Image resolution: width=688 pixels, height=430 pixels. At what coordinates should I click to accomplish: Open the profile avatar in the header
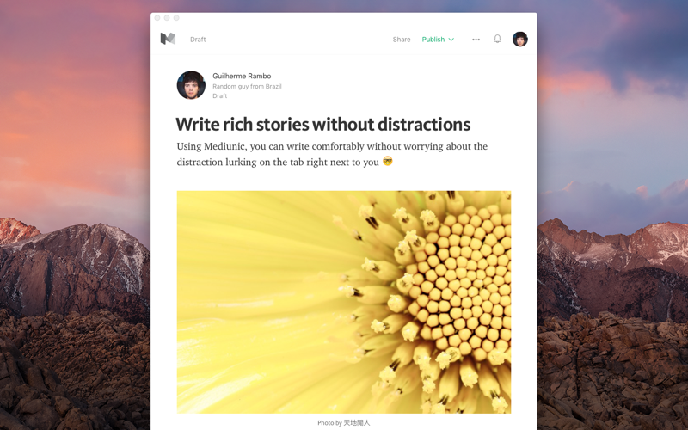pos(520,39)
